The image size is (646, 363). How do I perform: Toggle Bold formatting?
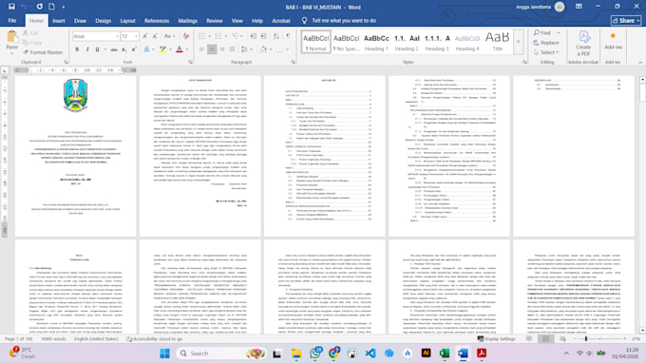[x=77, y=49]
